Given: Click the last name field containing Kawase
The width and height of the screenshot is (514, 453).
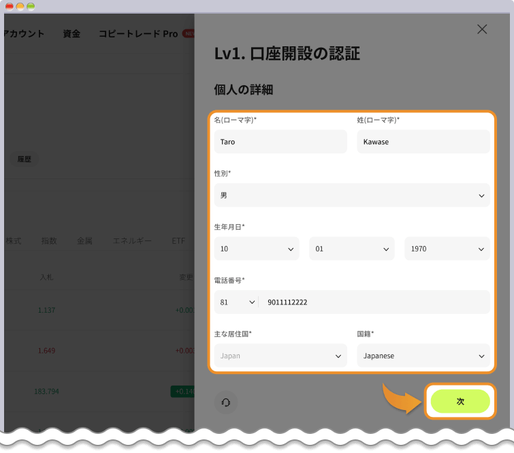Looking at the screenshot, I should pyautogui.click(x=423, y=142).
